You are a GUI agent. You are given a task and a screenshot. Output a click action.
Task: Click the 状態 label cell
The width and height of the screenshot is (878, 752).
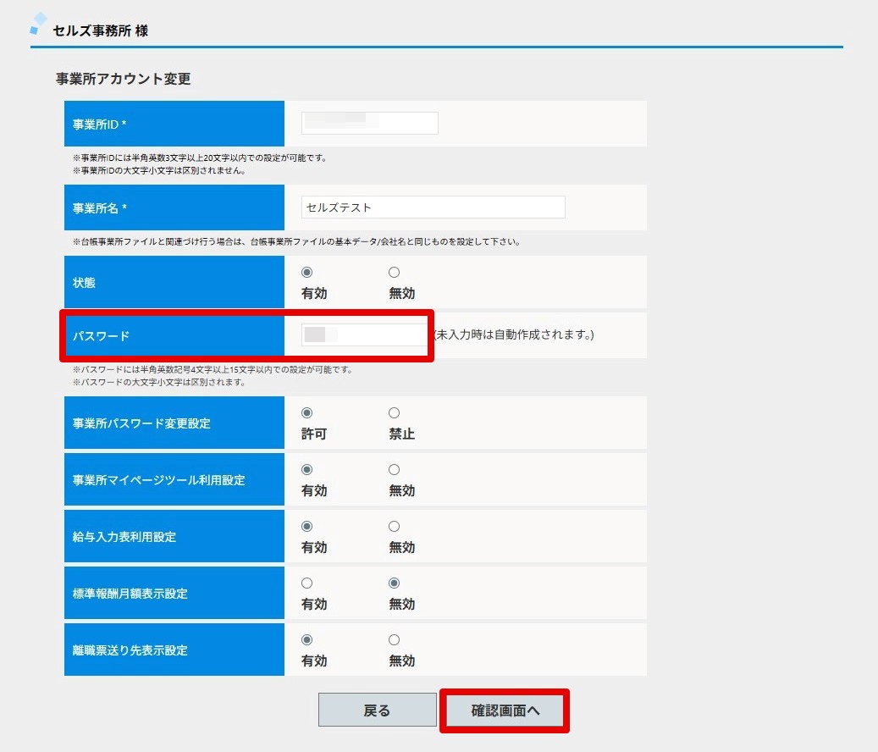[174, 282]
